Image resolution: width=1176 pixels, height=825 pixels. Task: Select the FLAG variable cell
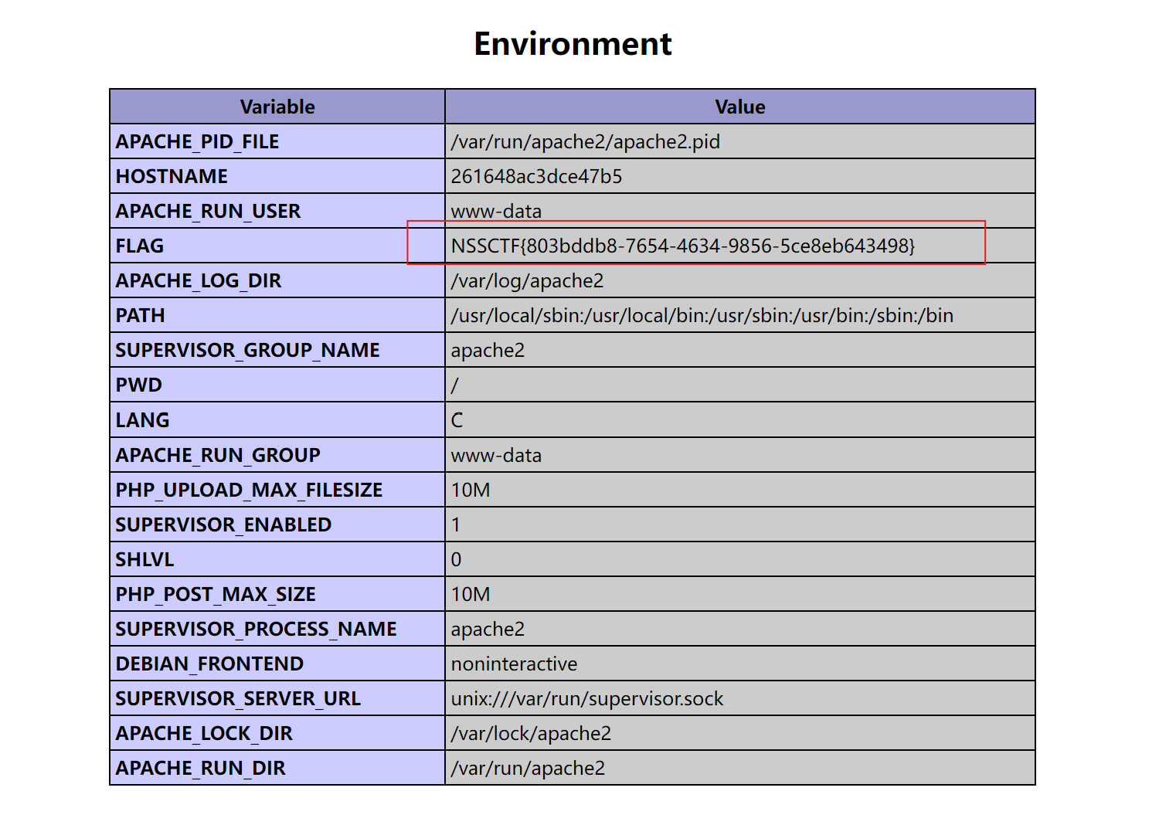click(x=277, y=246)
